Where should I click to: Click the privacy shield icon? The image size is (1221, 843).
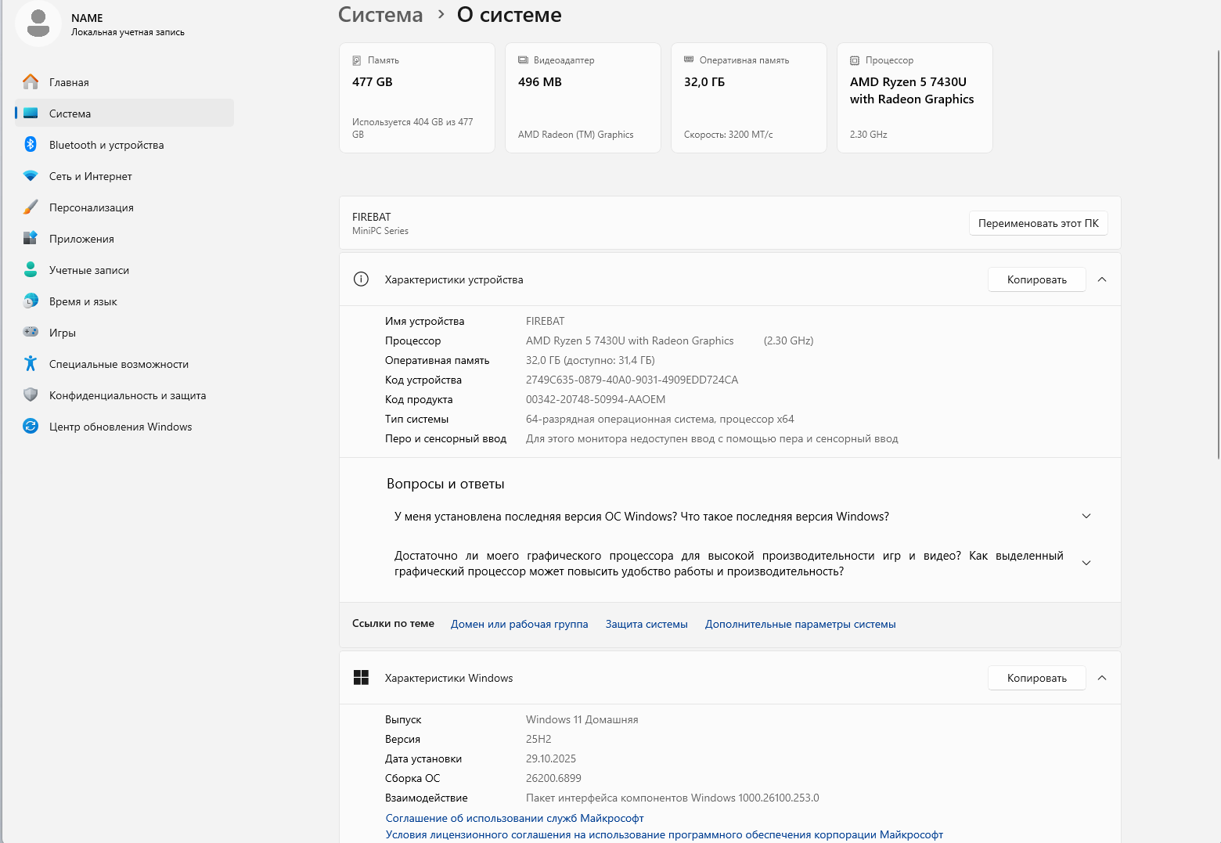point(31,395)
